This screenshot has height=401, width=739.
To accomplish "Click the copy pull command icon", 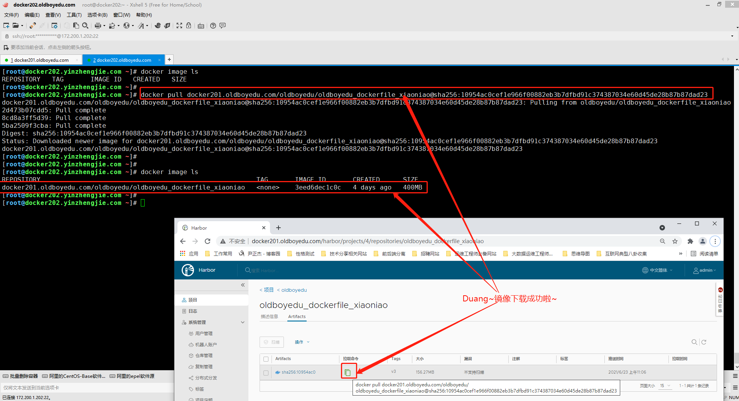I will [348, 372].
